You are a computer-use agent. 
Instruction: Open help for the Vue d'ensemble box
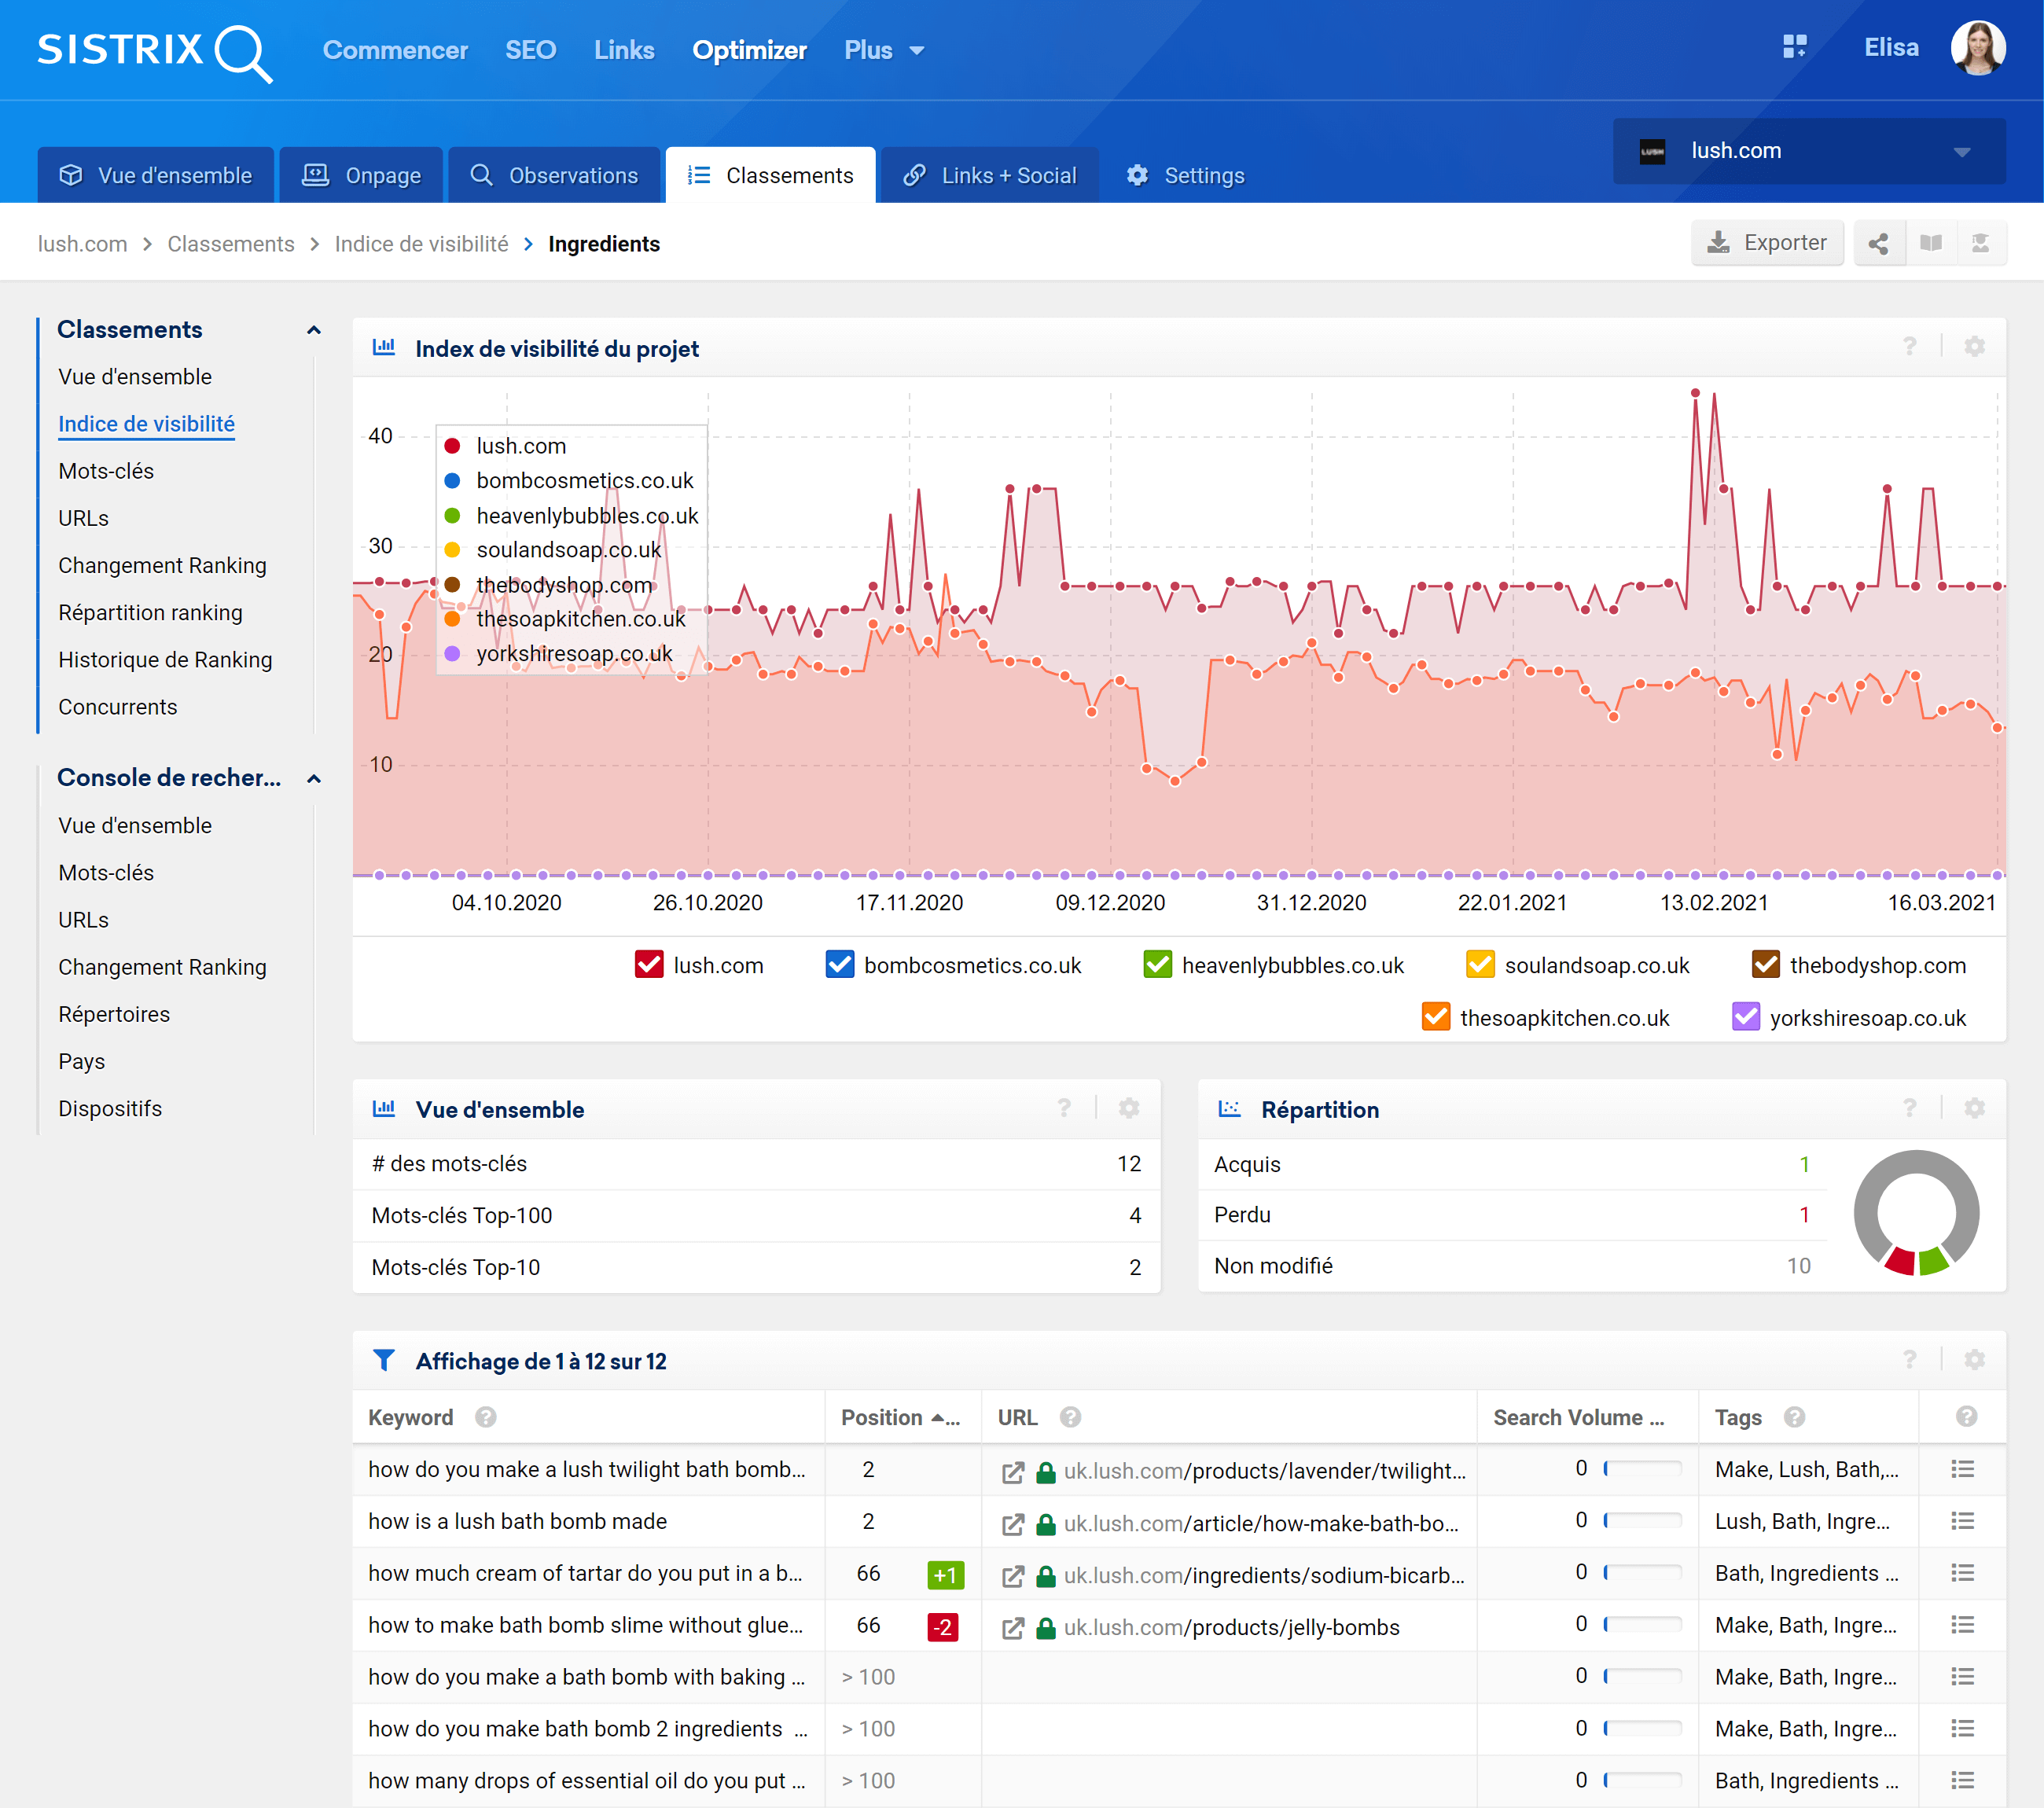[x=1064, y=1108]
